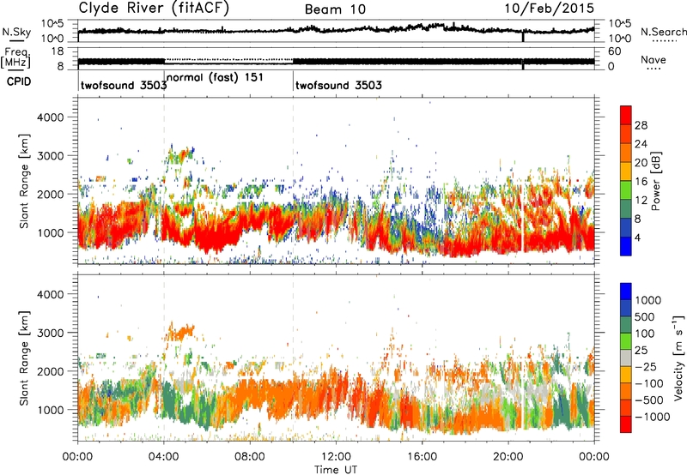Click the "CPID" row label
This screenshot has height=475, width=687.
tap(19, 81)
